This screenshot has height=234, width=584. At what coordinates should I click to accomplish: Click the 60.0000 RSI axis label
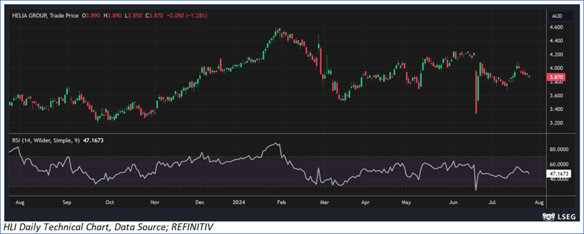click(559, 164)
